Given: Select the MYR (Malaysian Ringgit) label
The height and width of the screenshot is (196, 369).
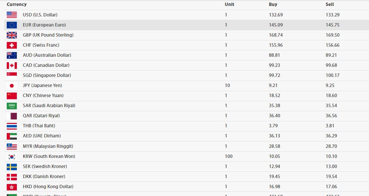Looking at the screenshot, I should 48,146.
